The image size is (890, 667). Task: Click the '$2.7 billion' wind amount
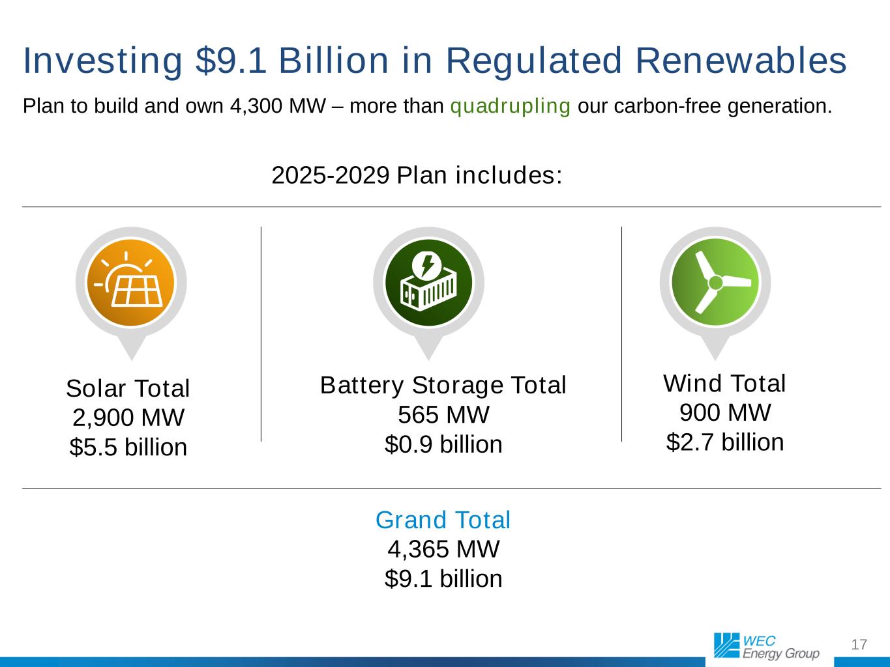pos(724,442)
